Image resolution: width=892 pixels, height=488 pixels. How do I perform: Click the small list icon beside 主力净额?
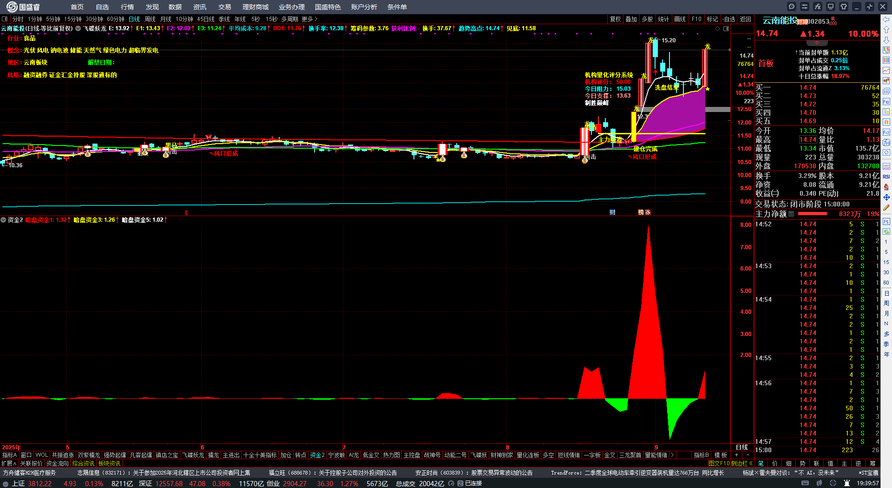click(x=792, y=214)
